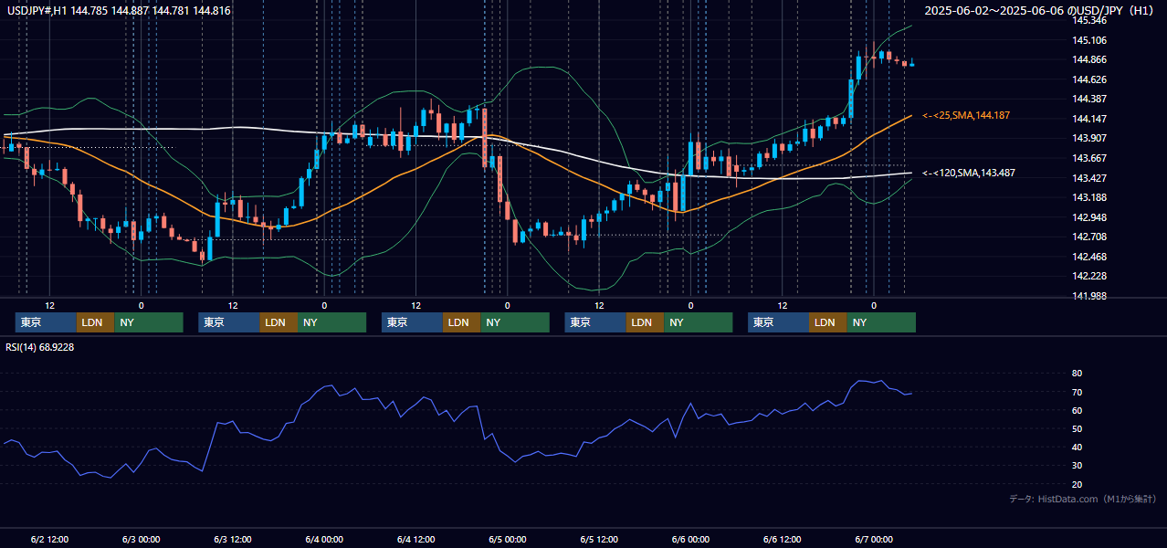Click the 6/7 00:00 final date label

click(874, 539)
